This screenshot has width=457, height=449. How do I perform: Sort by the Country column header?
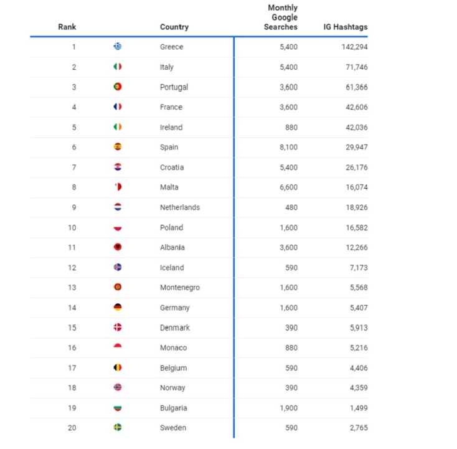174,27
